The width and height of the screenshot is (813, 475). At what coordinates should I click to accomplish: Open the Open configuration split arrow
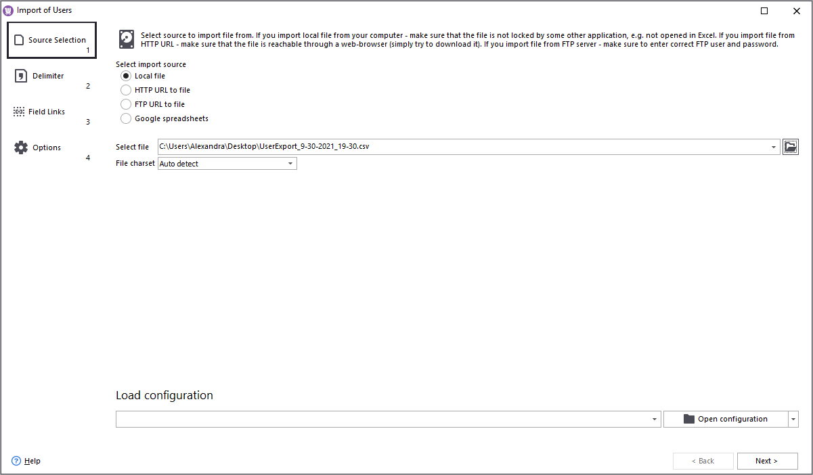click(793, 420)
